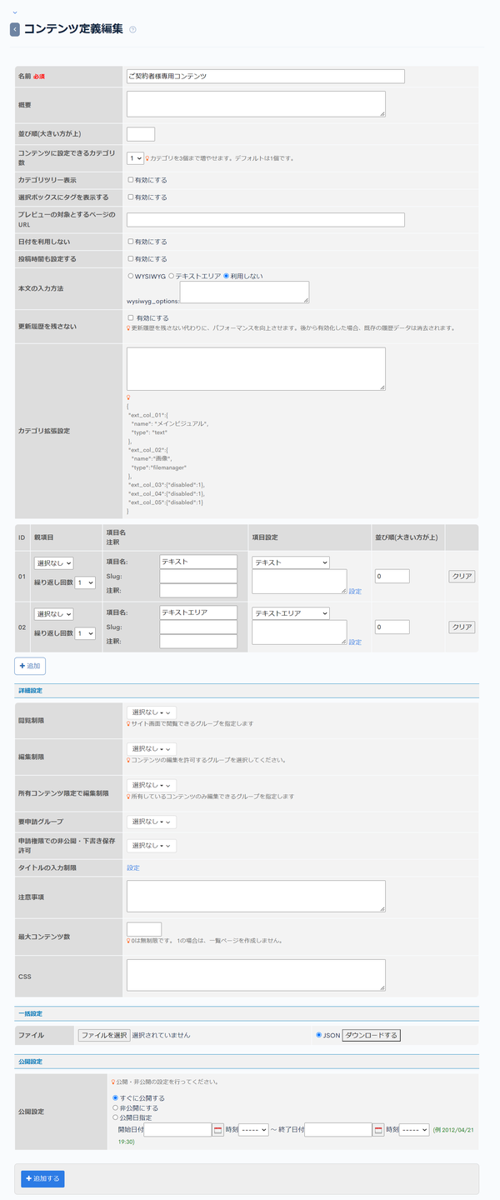The width and height of the screenshot is (500, 1200).
Task: Click the 名前 text field
Action: click(x=266, y=76)
